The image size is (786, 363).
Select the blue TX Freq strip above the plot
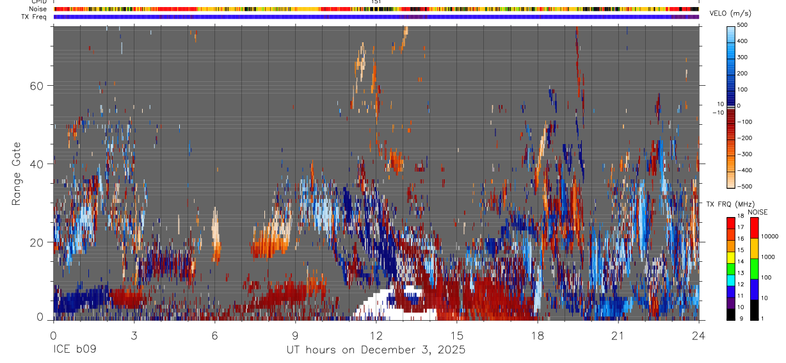pos(376,17)
